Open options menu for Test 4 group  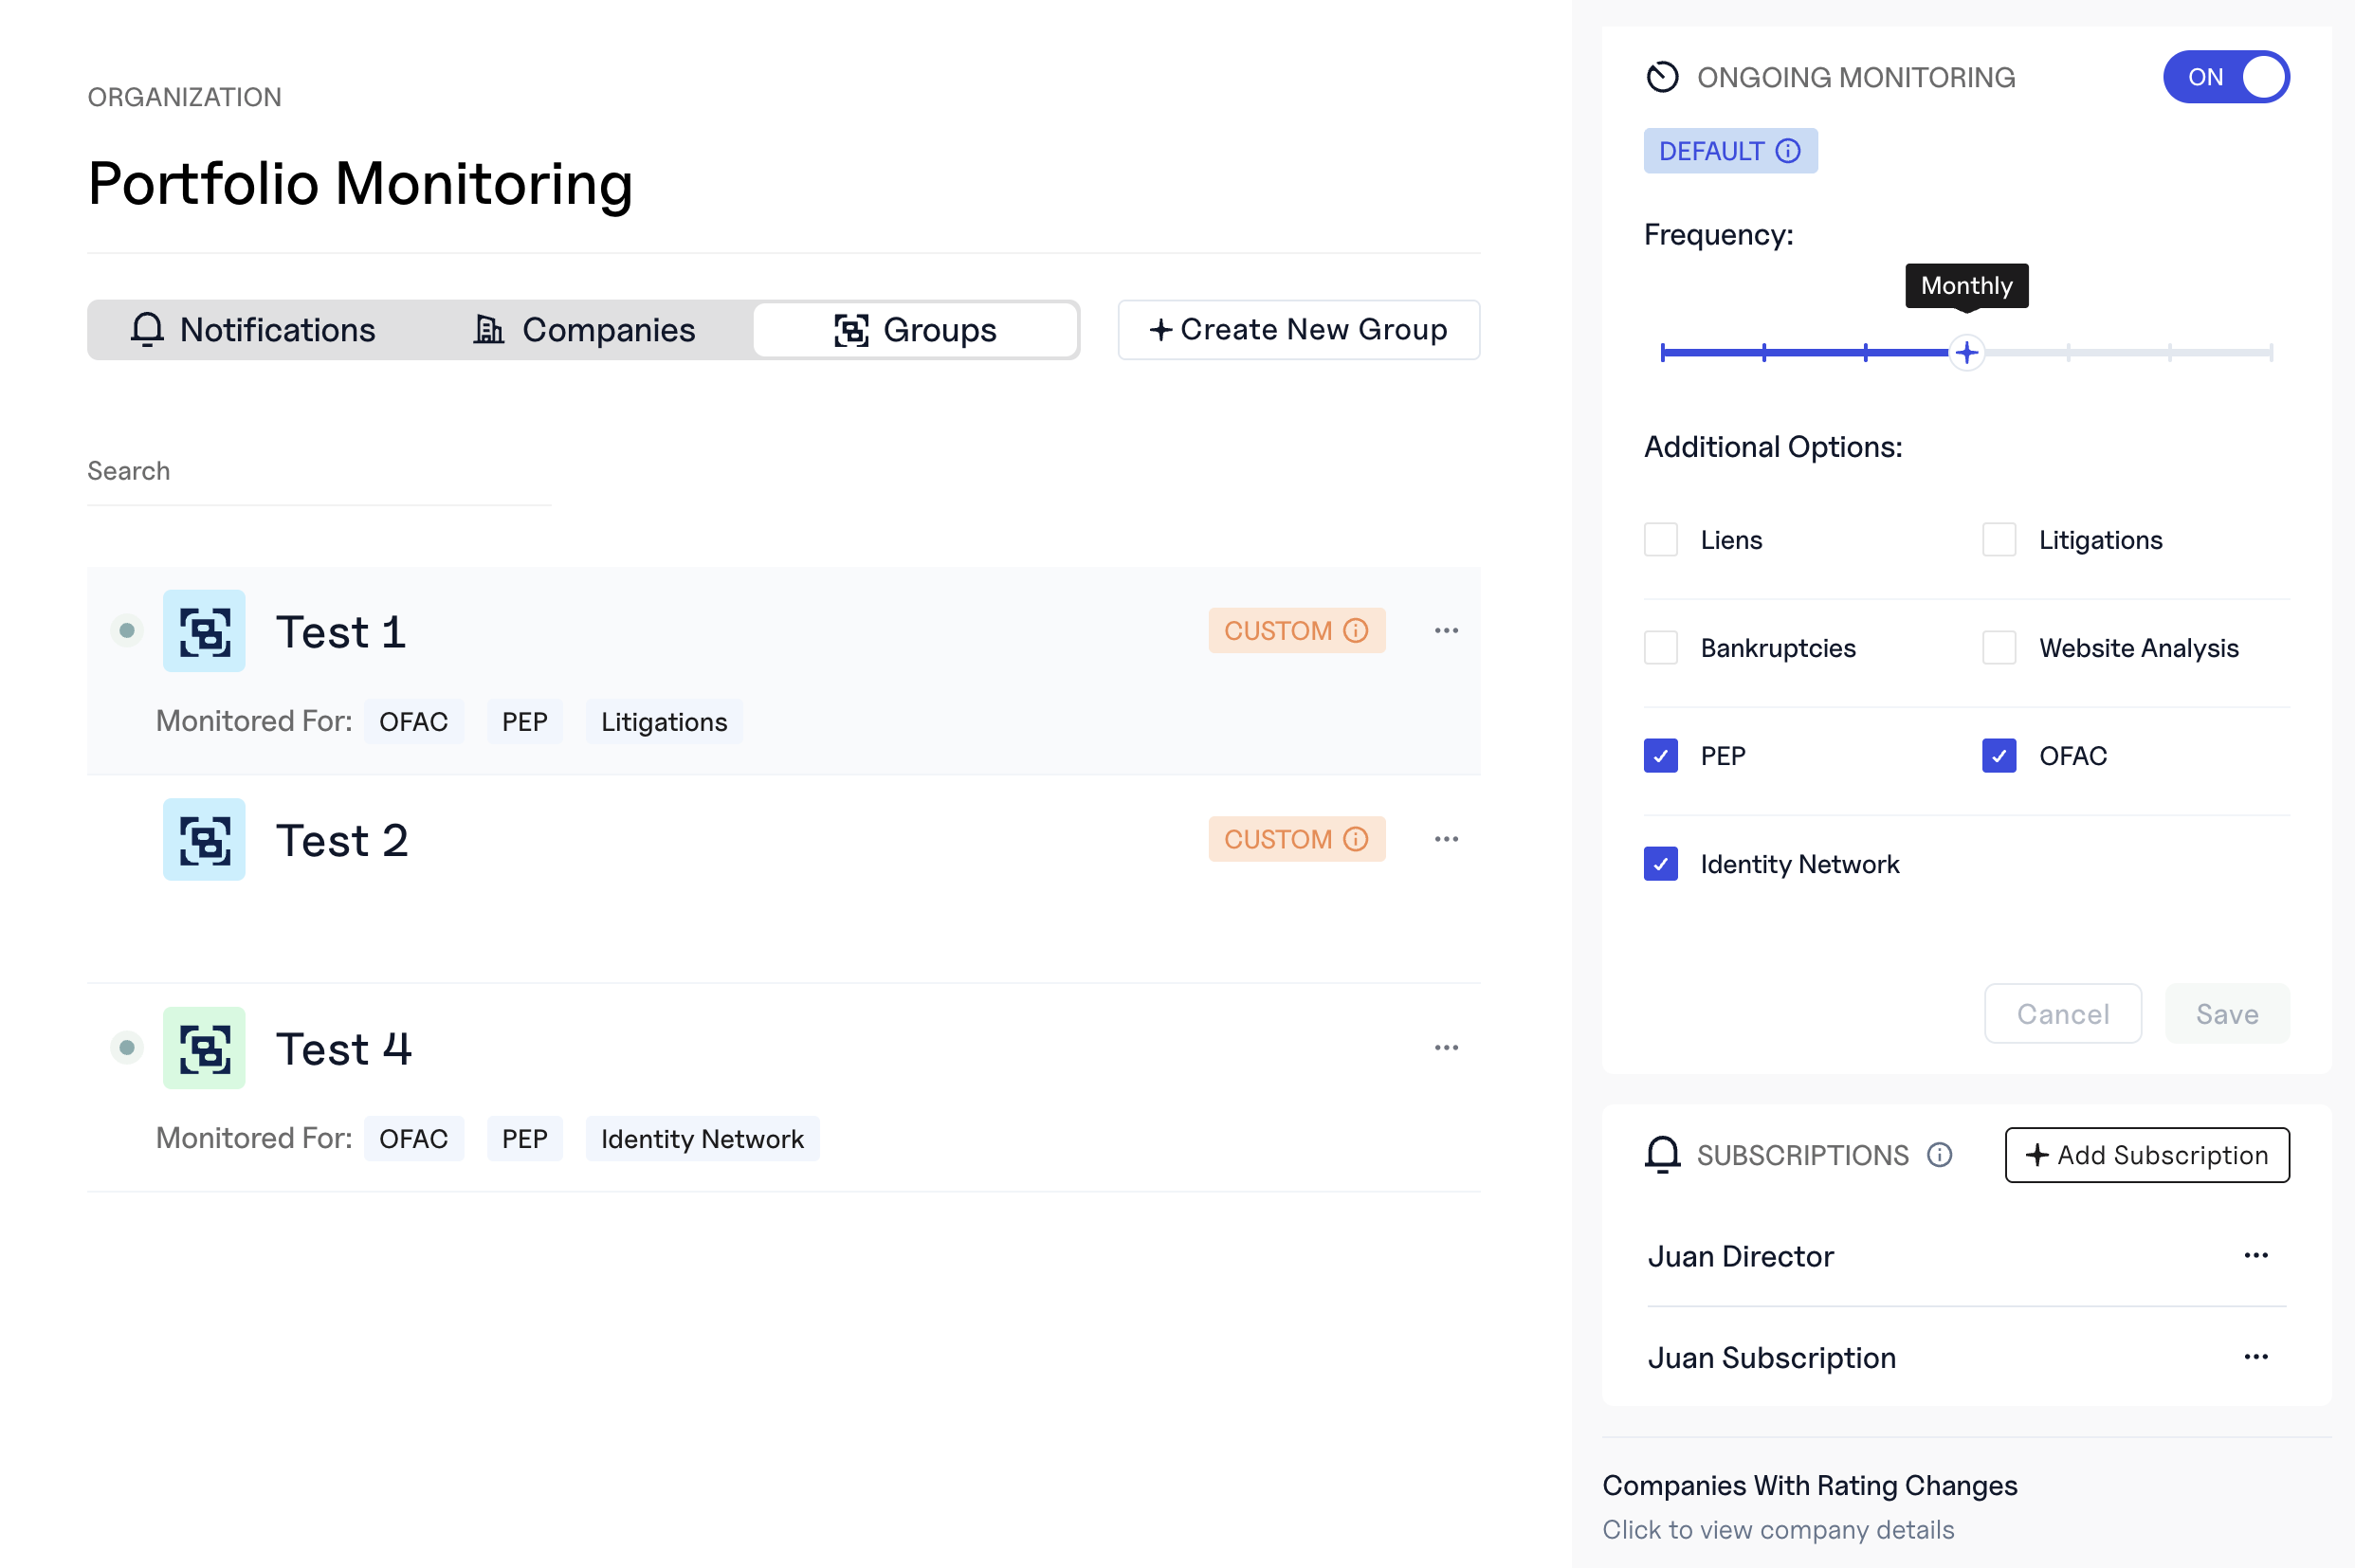(1446, 1048)
